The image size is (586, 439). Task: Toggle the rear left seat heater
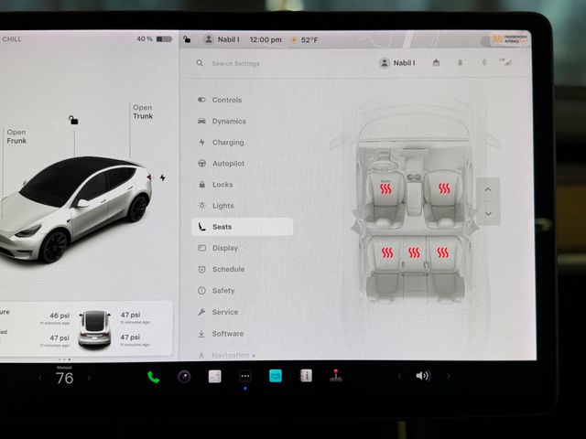pos(387,253)
